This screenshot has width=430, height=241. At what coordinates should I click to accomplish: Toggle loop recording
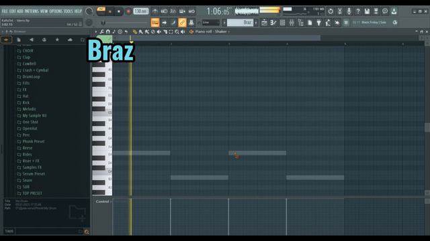[191, 11]
